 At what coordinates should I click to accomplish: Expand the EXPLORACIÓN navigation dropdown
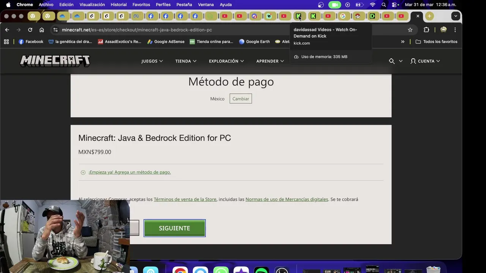226,61
